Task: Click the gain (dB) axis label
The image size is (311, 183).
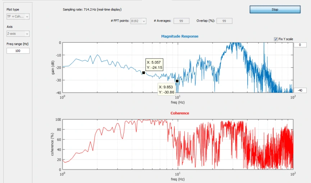Action: [x=53, y=68]
